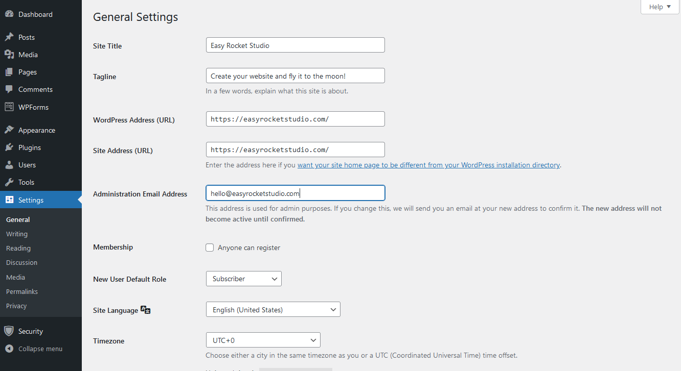Image resolution: width=681 pixels, height=371 pixels.
Task: Expand the Help tab
Action: [x=660, y=7]
